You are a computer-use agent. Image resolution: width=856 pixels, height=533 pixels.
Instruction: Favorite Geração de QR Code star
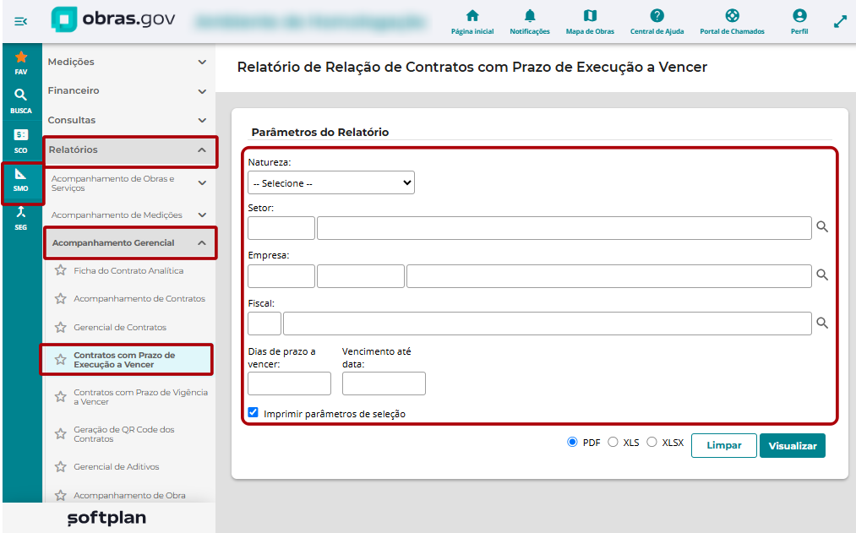coord(61,433)
